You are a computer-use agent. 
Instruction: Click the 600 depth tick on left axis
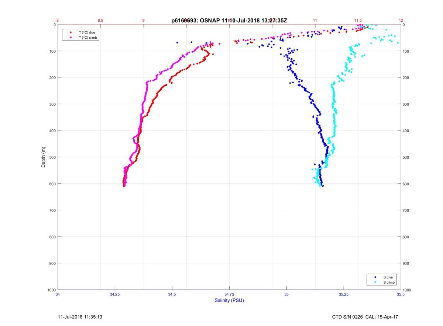pos(52,184)
